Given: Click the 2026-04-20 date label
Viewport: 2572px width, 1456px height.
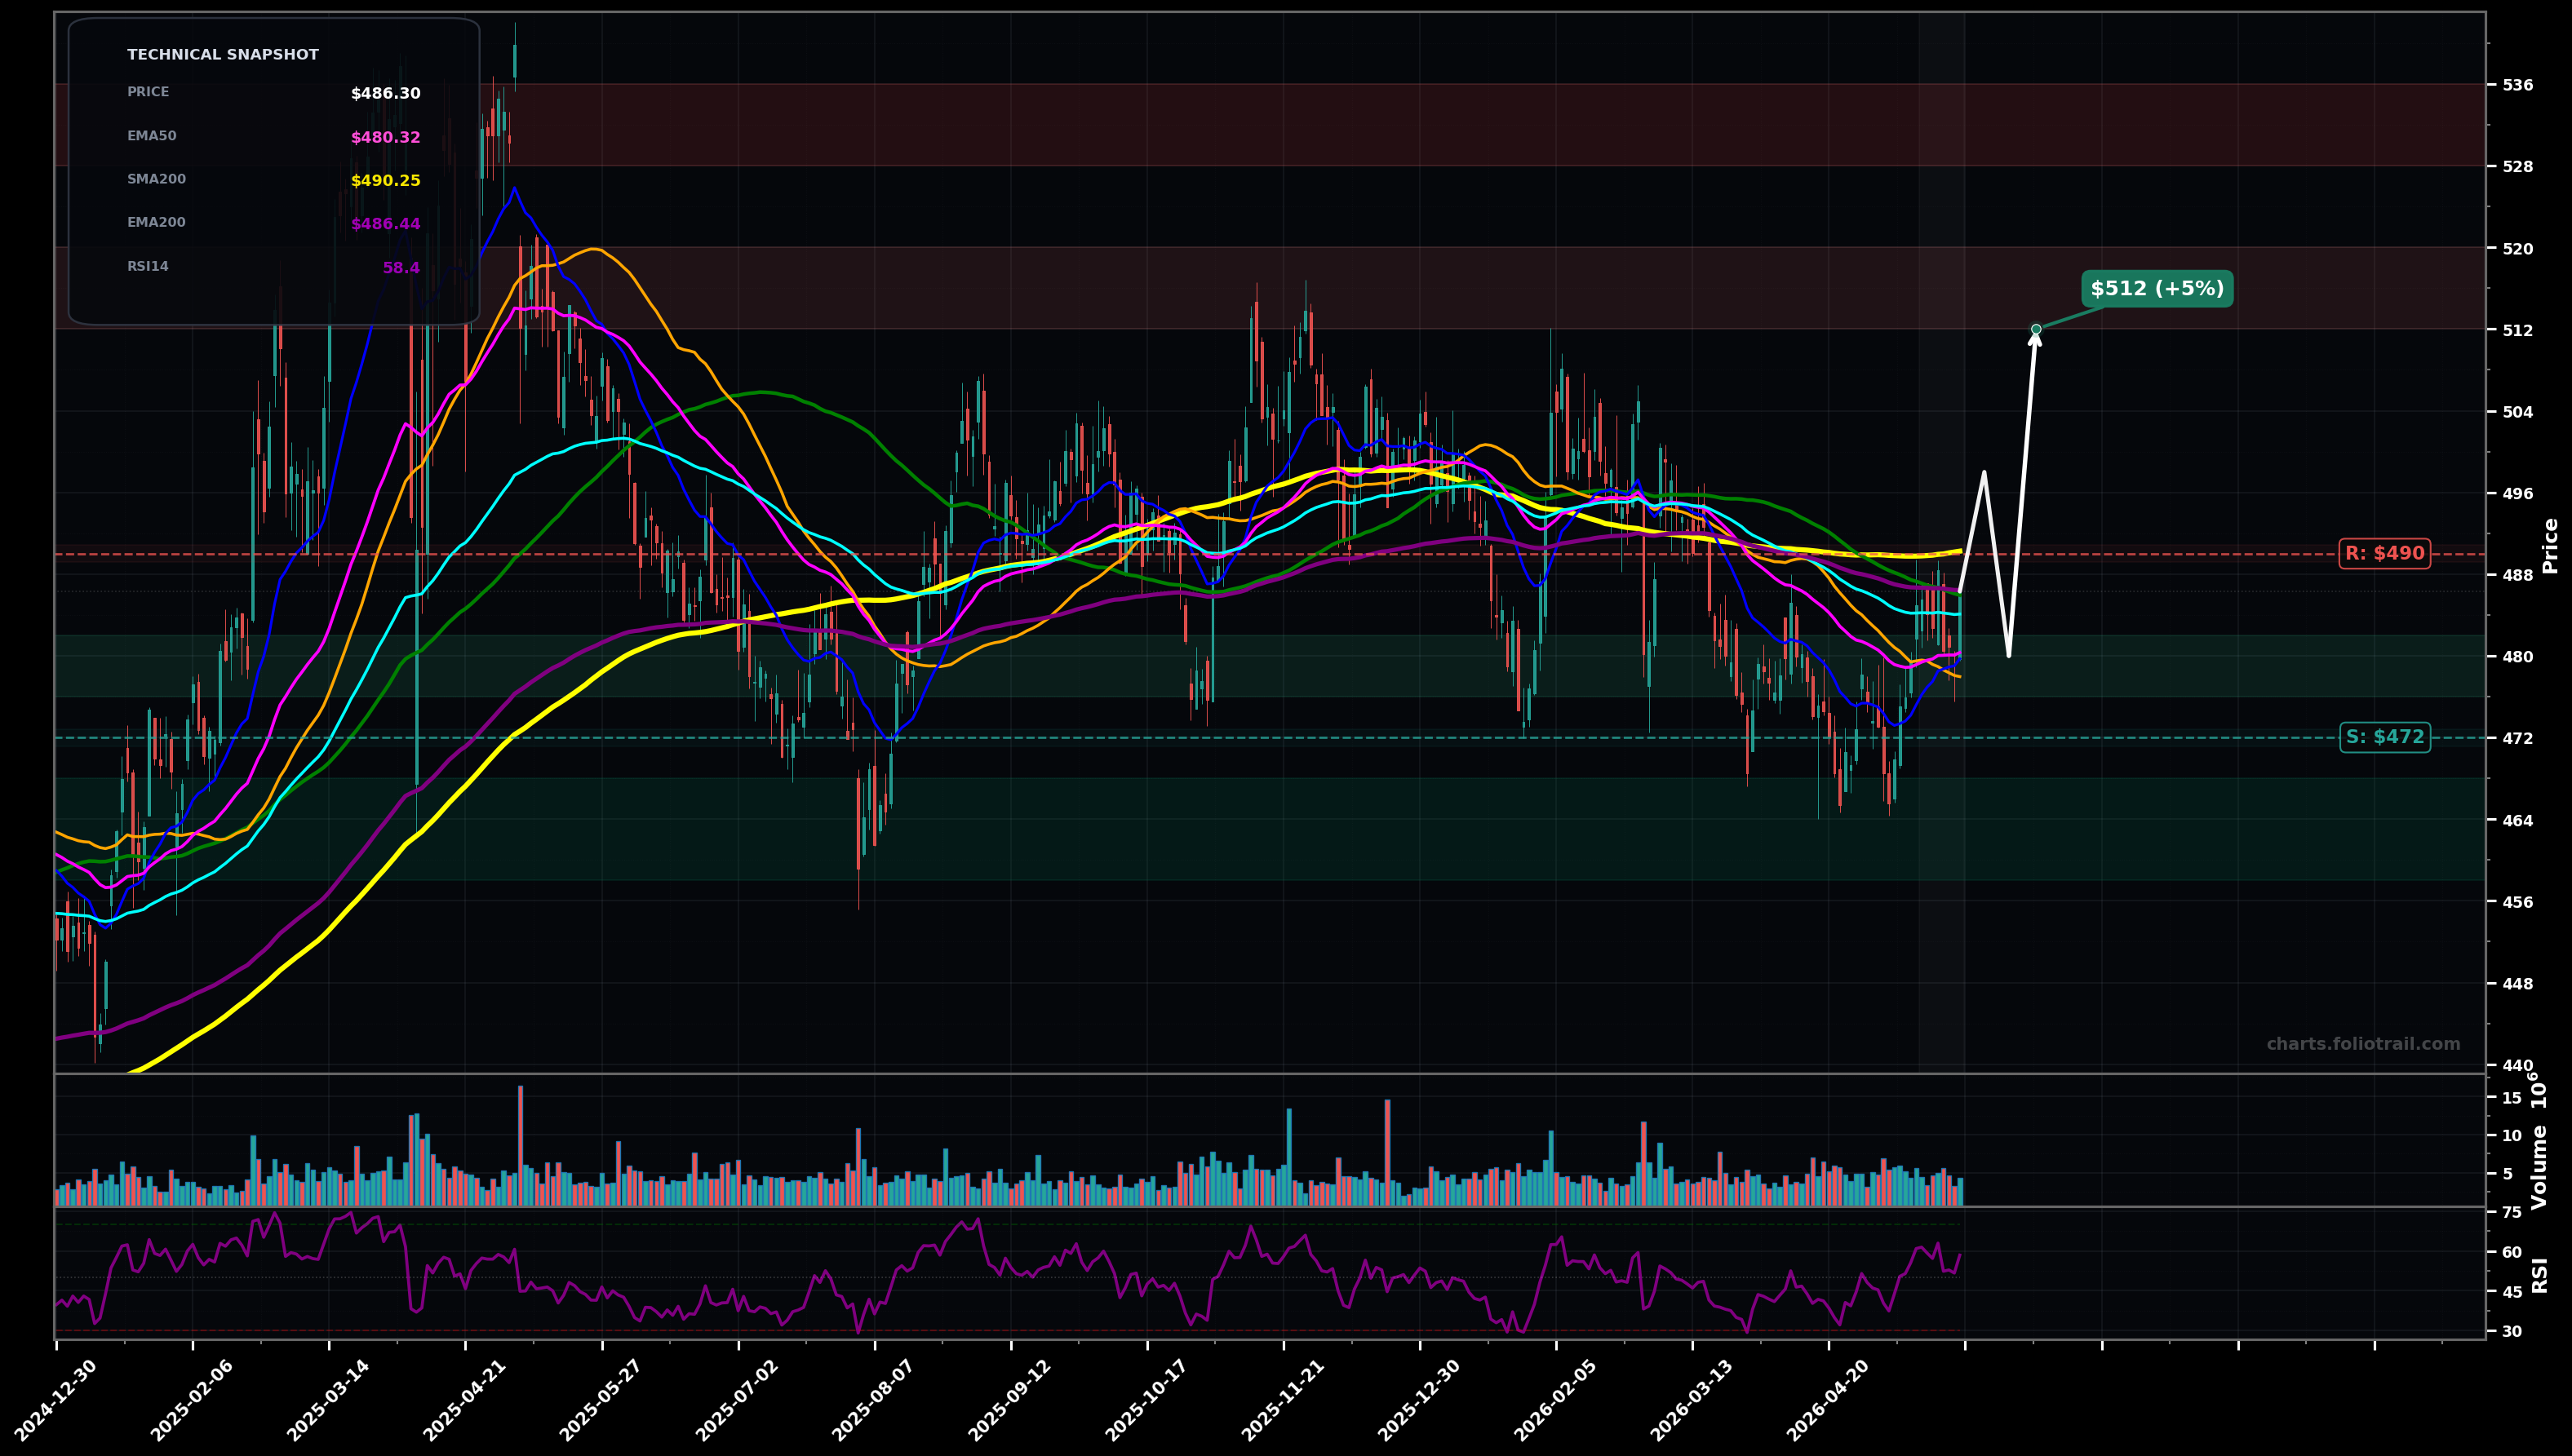Looking at the screenshot, I should [1827, 1400].
